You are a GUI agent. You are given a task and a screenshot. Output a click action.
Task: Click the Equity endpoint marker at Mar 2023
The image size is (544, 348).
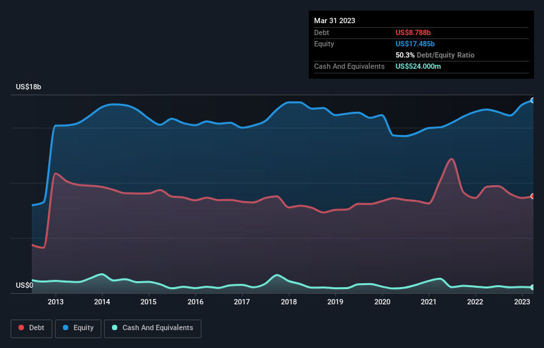point(533,101)
